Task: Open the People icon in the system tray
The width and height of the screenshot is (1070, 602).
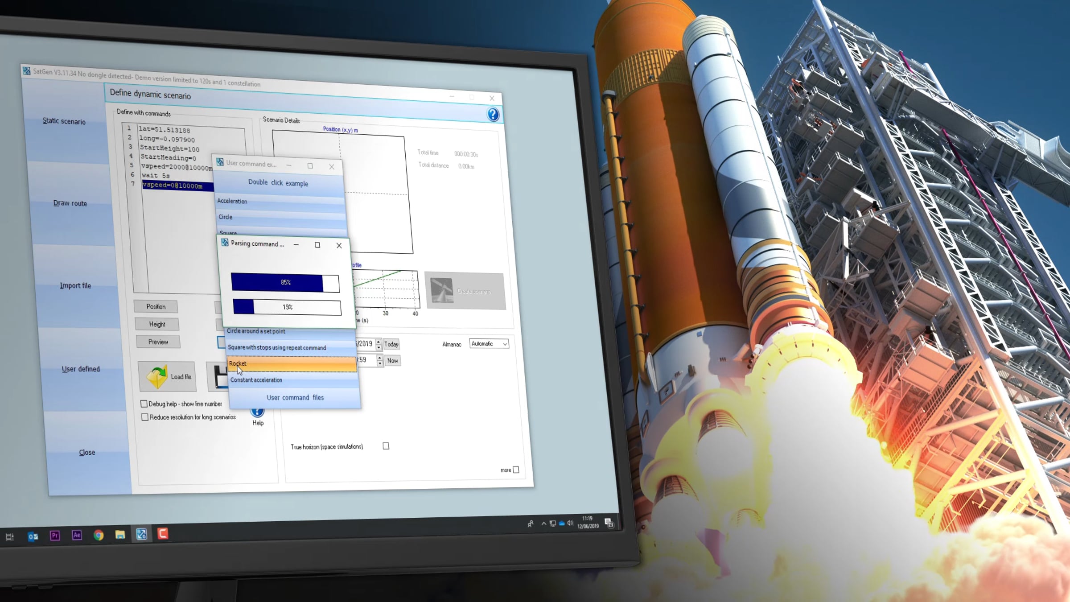Action: (531, 524)
